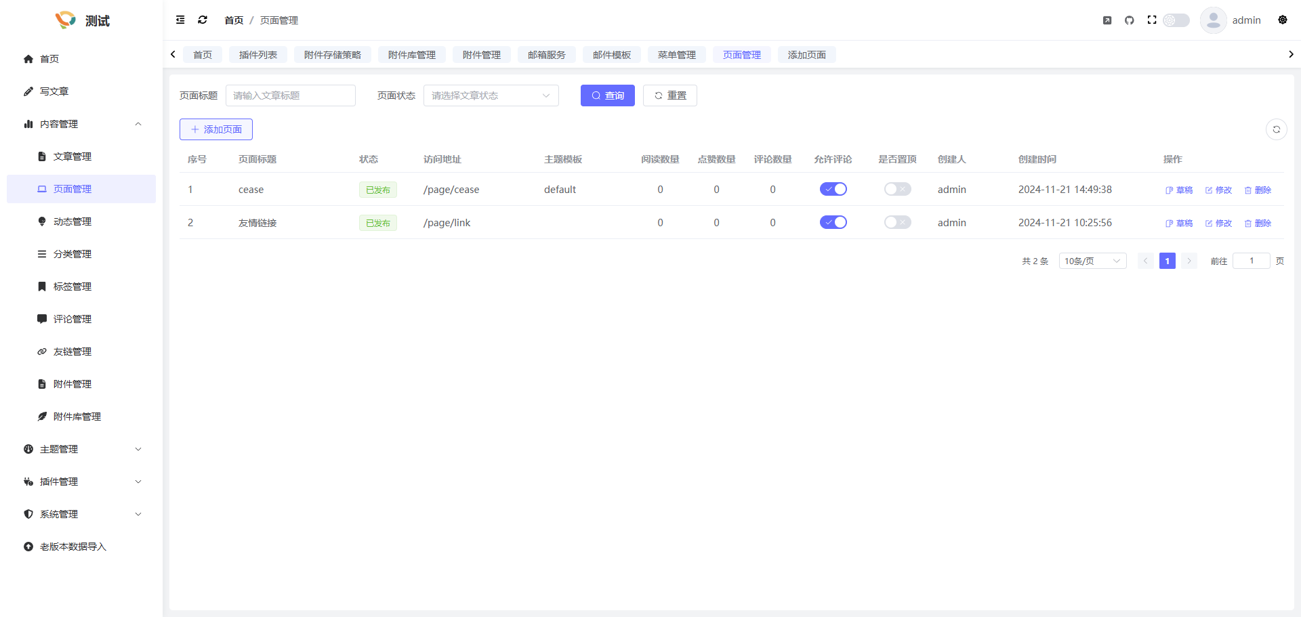Enter fullscreen mode via header icon
This screenshot has height=617, width=1301.
coord(1152,20)
